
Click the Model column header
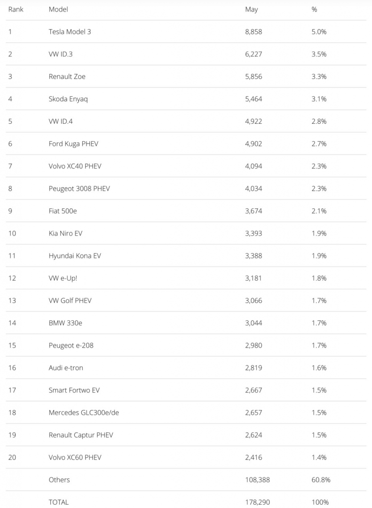[58, 9]
